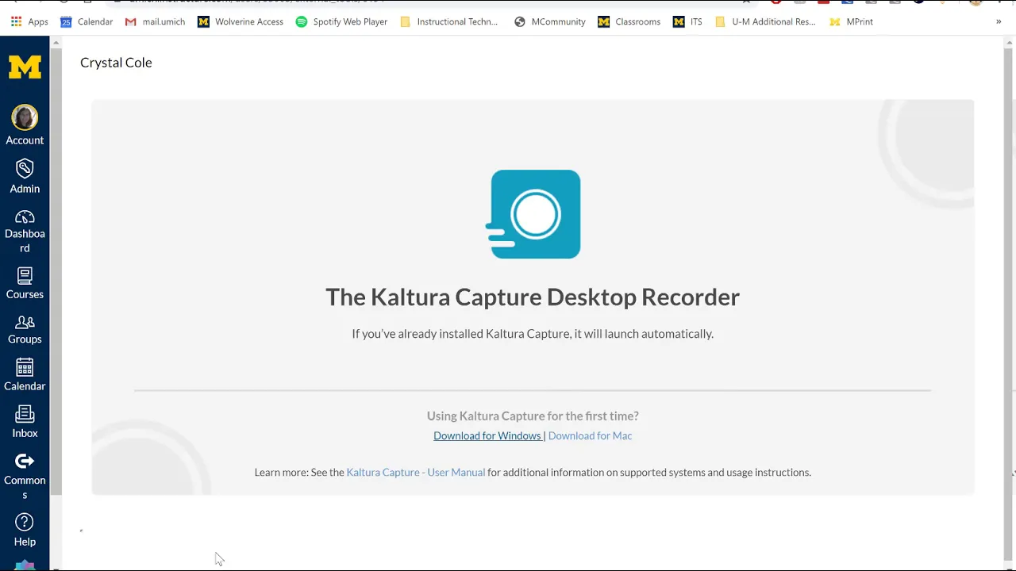
Task: Open the mail.umich bookmark
Action: 155,21
